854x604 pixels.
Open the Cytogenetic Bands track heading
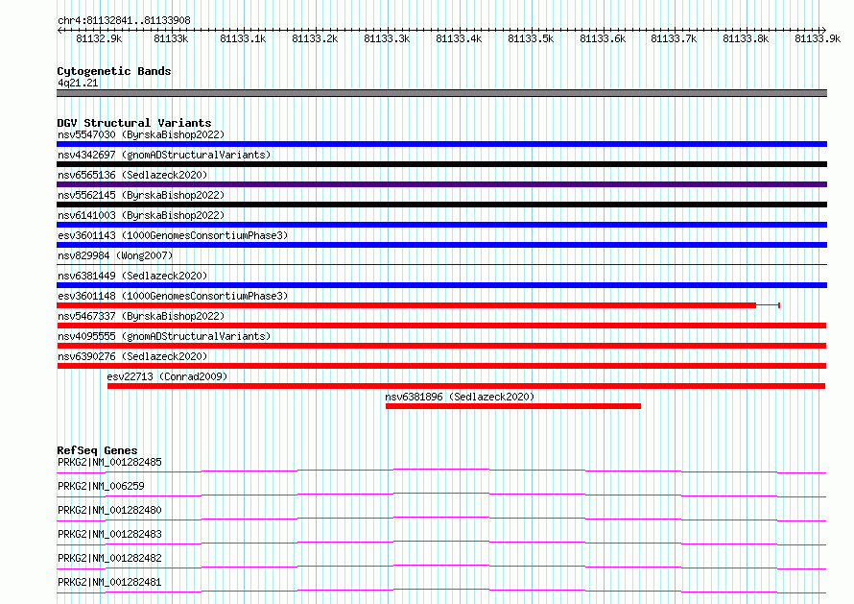114,71
